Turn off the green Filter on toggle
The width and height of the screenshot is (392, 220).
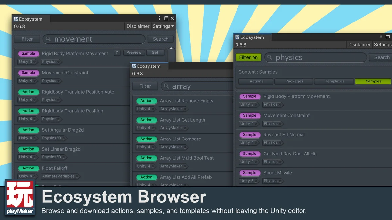click(x=248, y=57)
